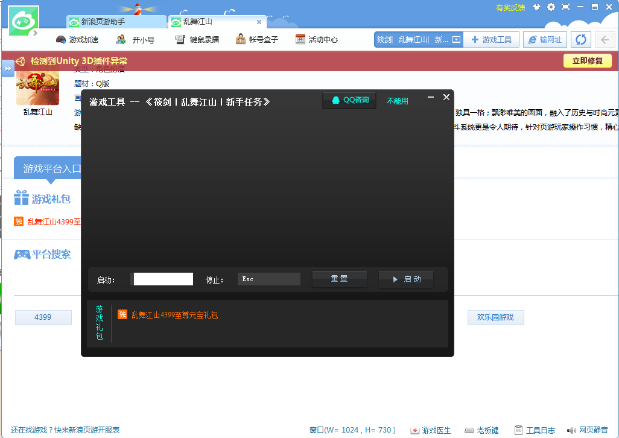Click the 题材：Q版 text
Screen dimensions: 619x438
[x=92, y=84]
